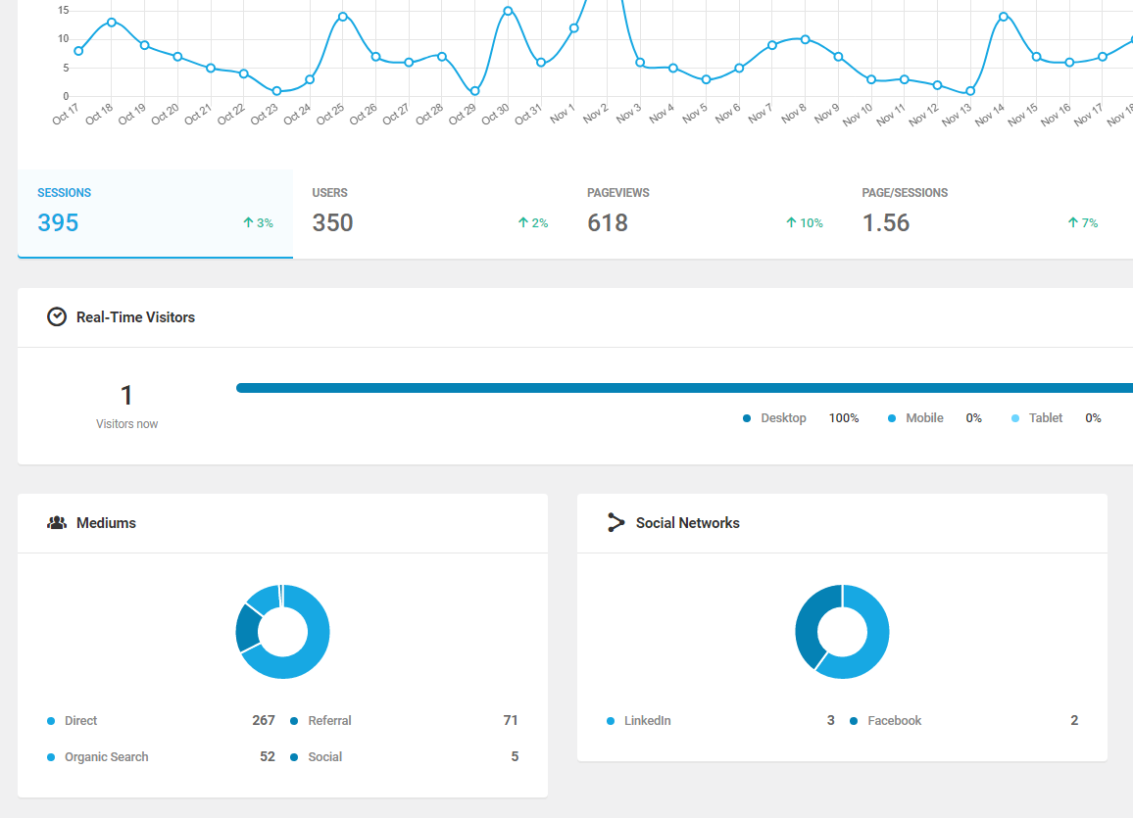Click the 'Desktop' device label

(783, 418)
